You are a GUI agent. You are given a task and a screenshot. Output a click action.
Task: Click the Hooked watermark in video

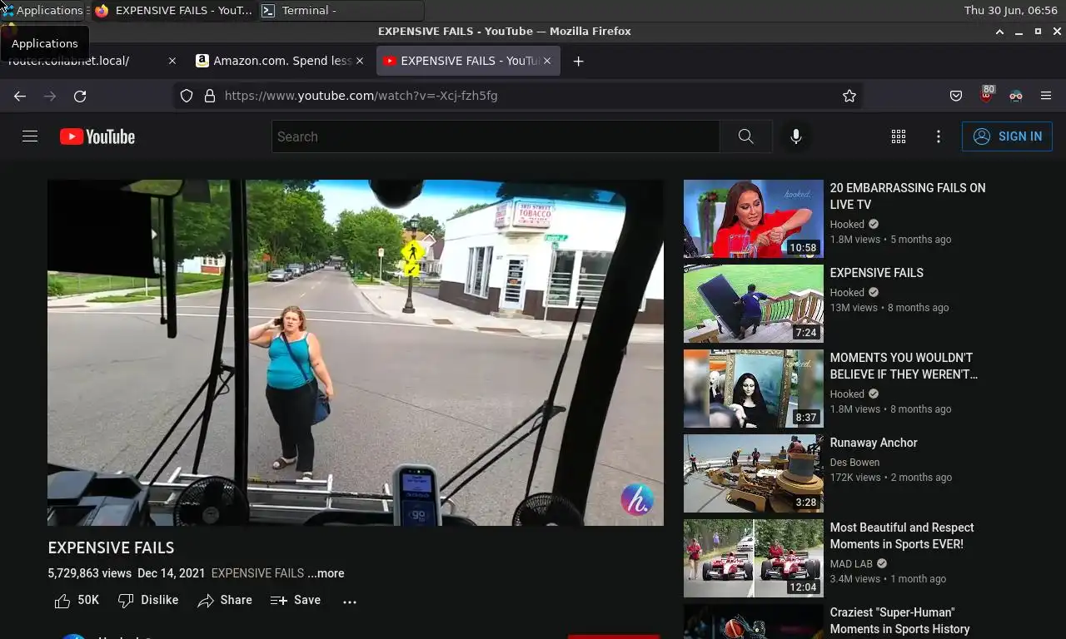coord(637,500)
